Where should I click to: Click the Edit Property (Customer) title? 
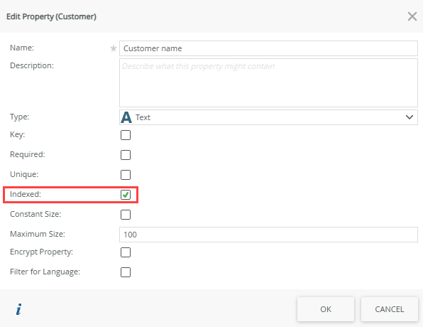[x=51, y=16]
